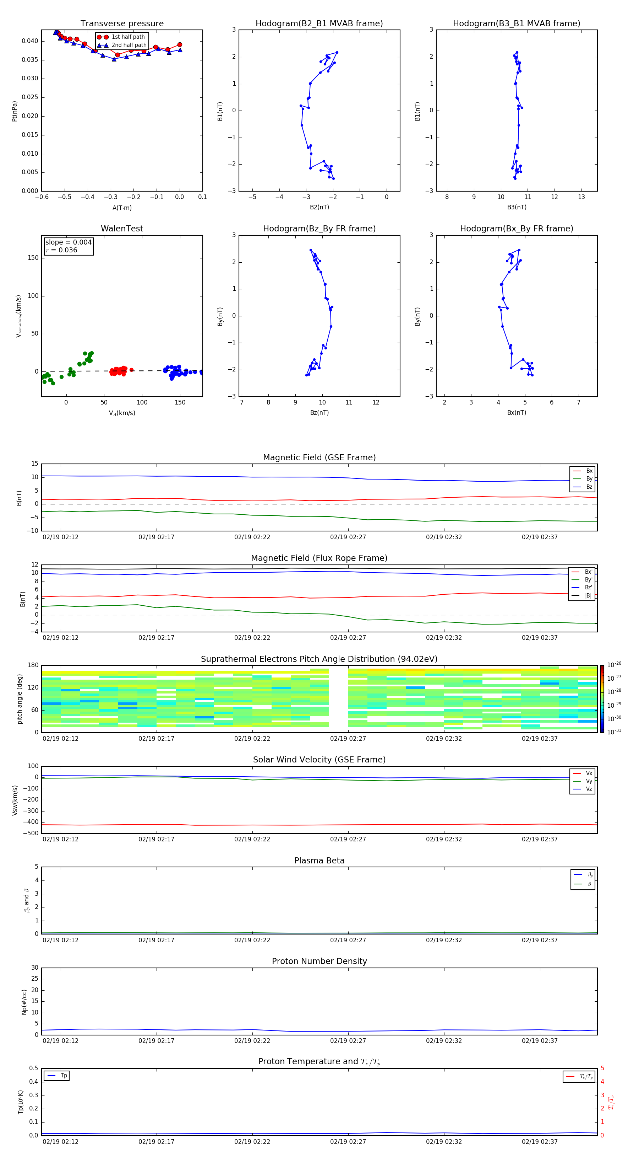Click the "By" entry in GSE magnetic field legend
This screenshot has width=639, height=1173.
coord(583,478)
